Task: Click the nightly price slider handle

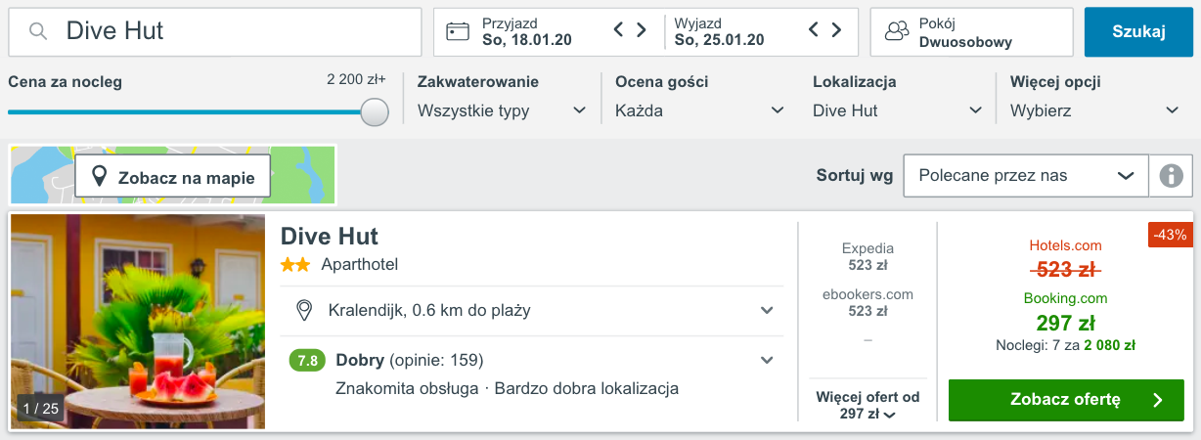Action: pos(375,112)
